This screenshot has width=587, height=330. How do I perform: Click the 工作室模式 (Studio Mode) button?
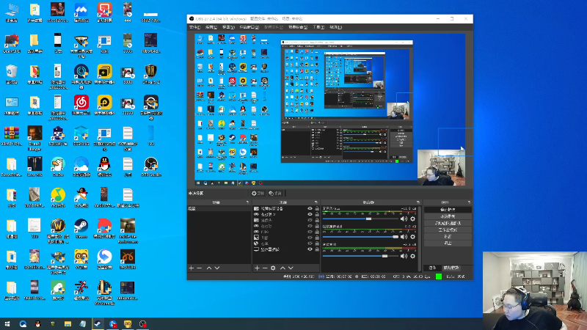(447, 230)
